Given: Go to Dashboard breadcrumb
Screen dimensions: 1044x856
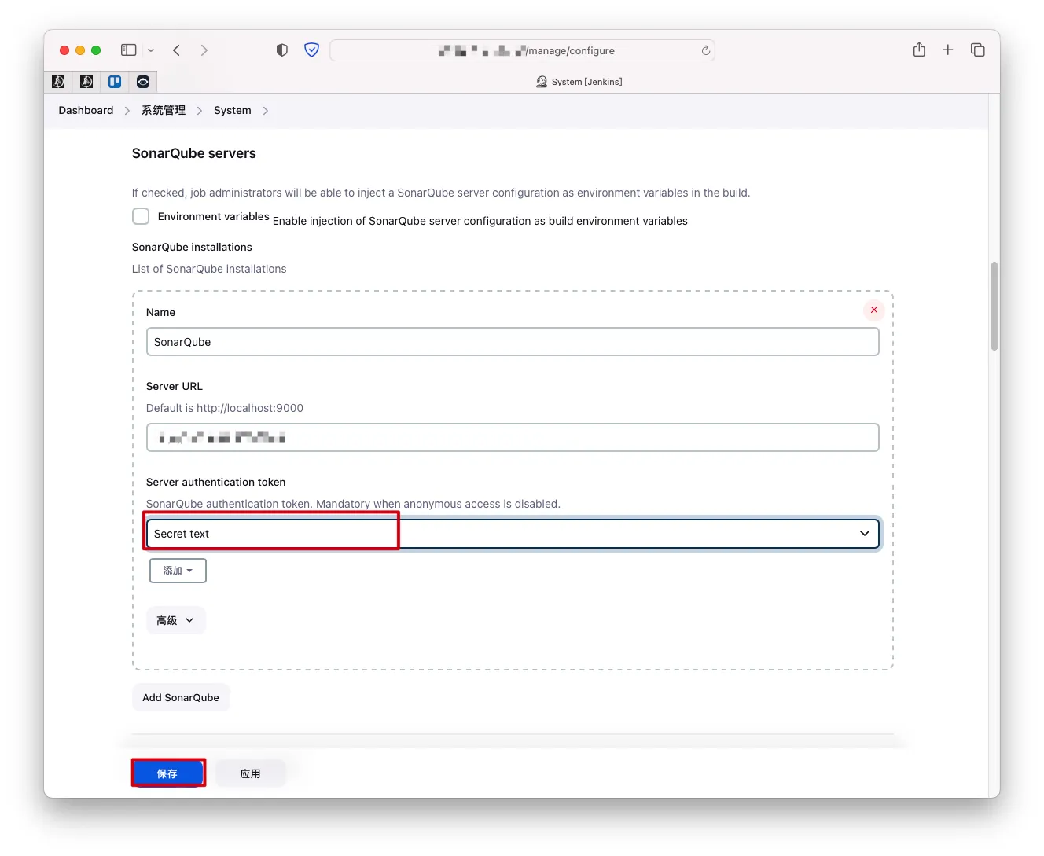Looking at the screenshot, I should click(x=86, y=111).
